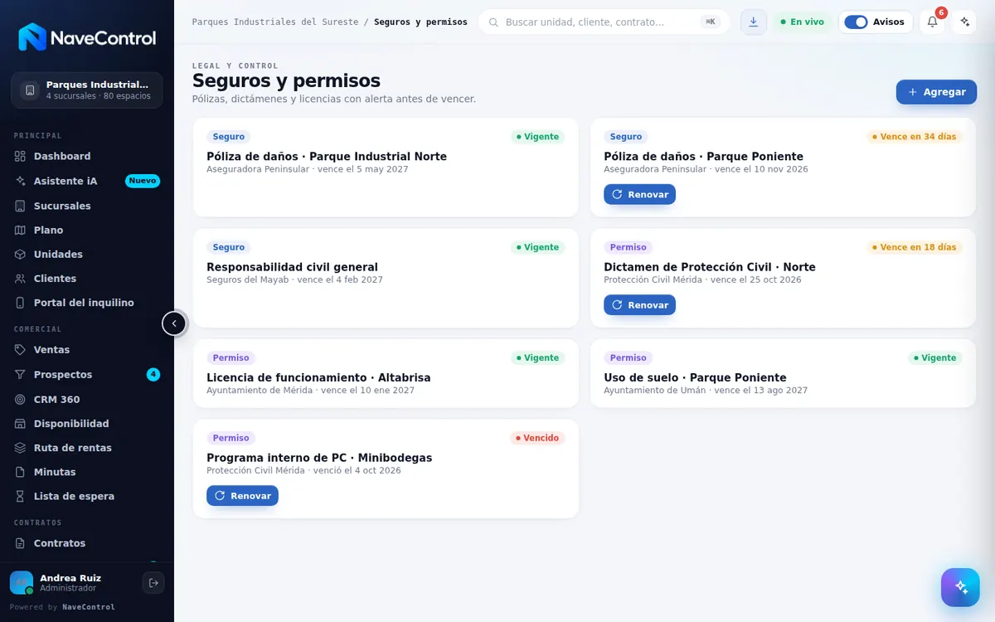The image size is (995, 622).
Task: Click Parques Industriales del Sureste breadcrumb
Action: [275, 22]
